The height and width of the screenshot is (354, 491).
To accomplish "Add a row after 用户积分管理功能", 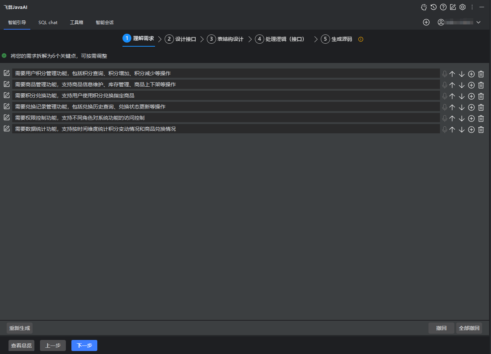I will coord(471,74).
